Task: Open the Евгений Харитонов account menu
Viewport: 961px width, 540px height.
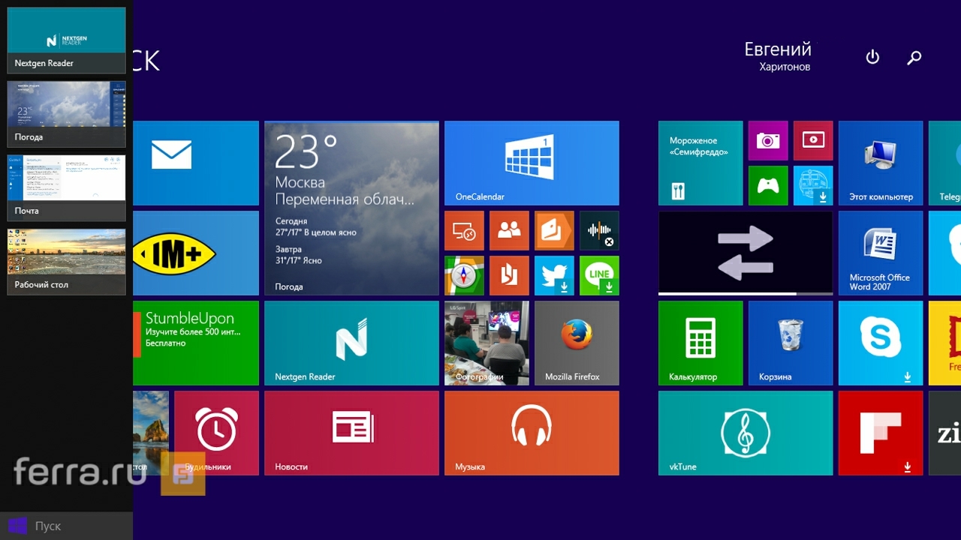Action: (x=778, y=56)
